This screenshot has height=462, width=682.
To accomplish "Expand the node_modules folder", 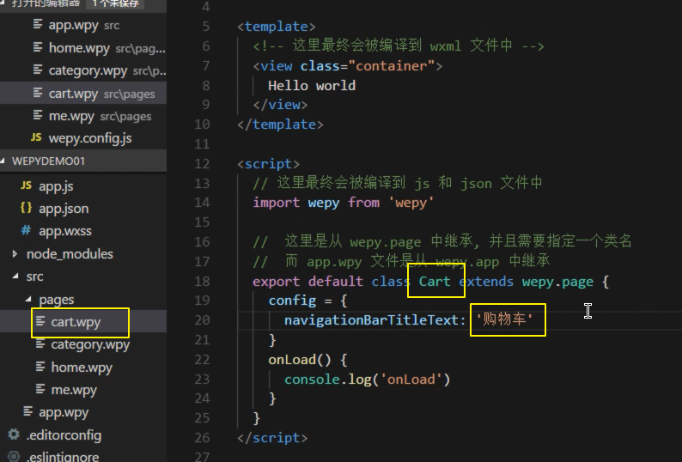I will click(x=15, y=254).
